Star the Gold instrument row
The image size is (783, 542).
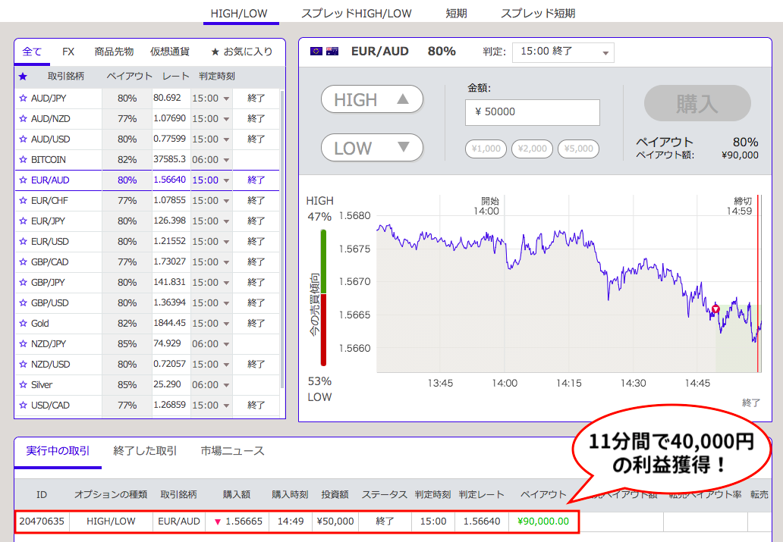coord(23,324)
